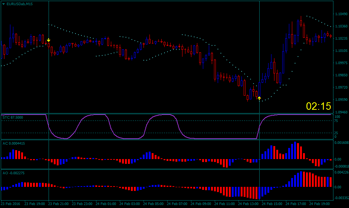Click the STC scale value 75
349x208 pixels.
[x=336, y=121]
